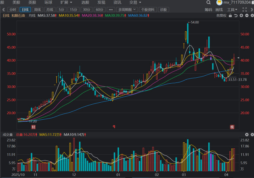Click the 个股资料 button
Viewport: 254px width, 178px height.
coord(148,9)
